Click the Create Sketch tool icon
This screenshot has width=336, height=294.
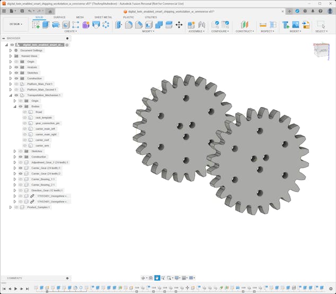36,24
